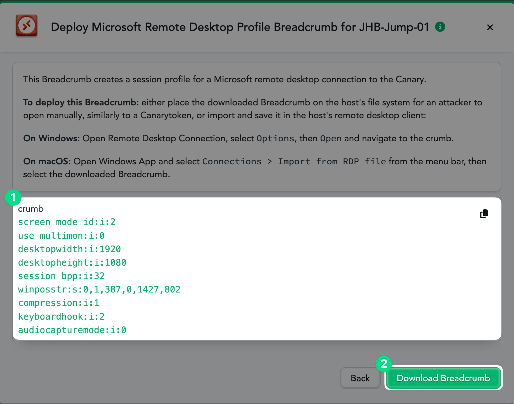Select the 'desktopwidth:i:1920' line

pos(69,249)
